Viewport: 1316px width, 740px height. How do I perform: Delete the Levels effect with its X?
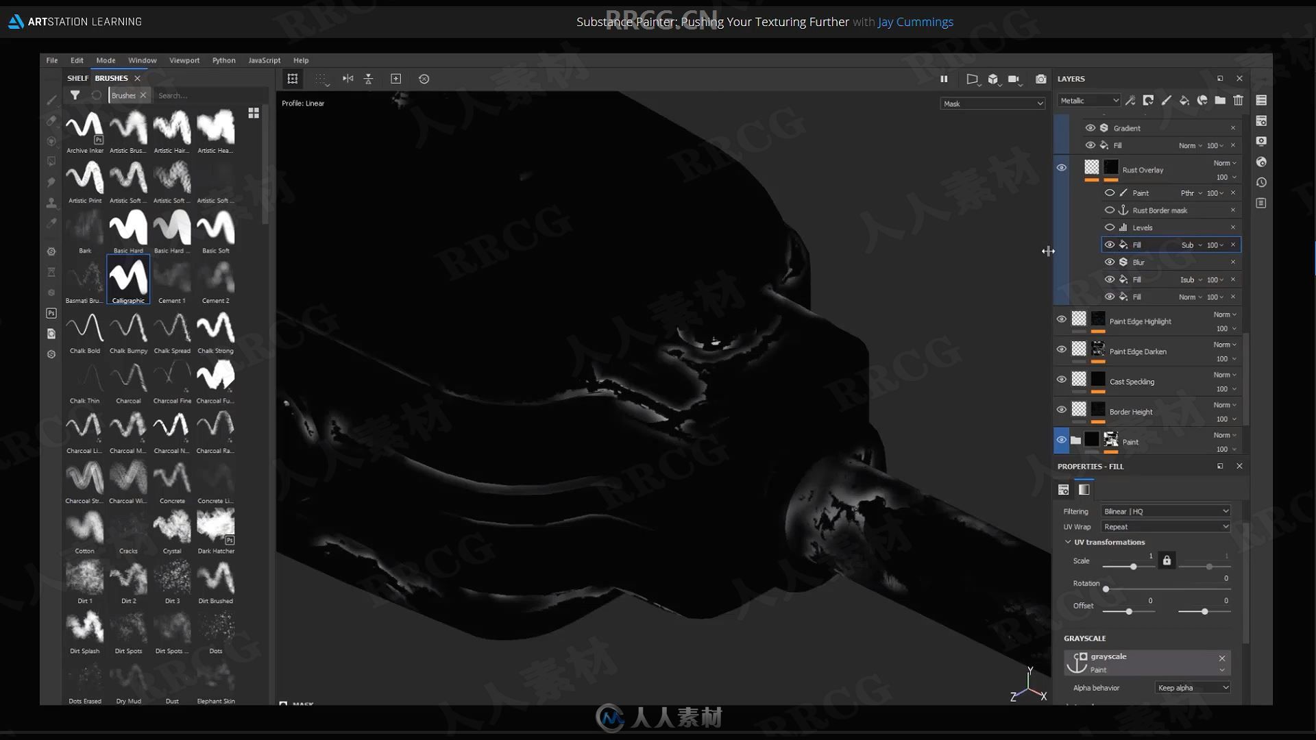(x=1233, y=227)
